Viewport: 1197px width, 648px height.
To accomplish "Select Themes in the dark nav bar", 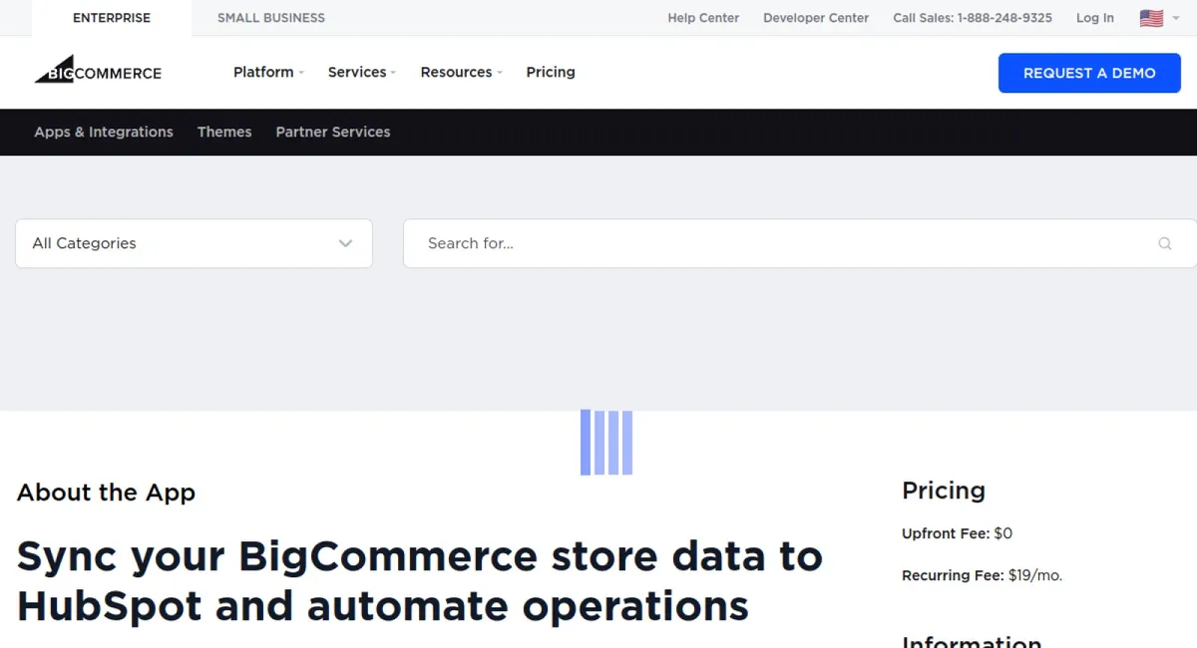I will (x=224, y=132).
